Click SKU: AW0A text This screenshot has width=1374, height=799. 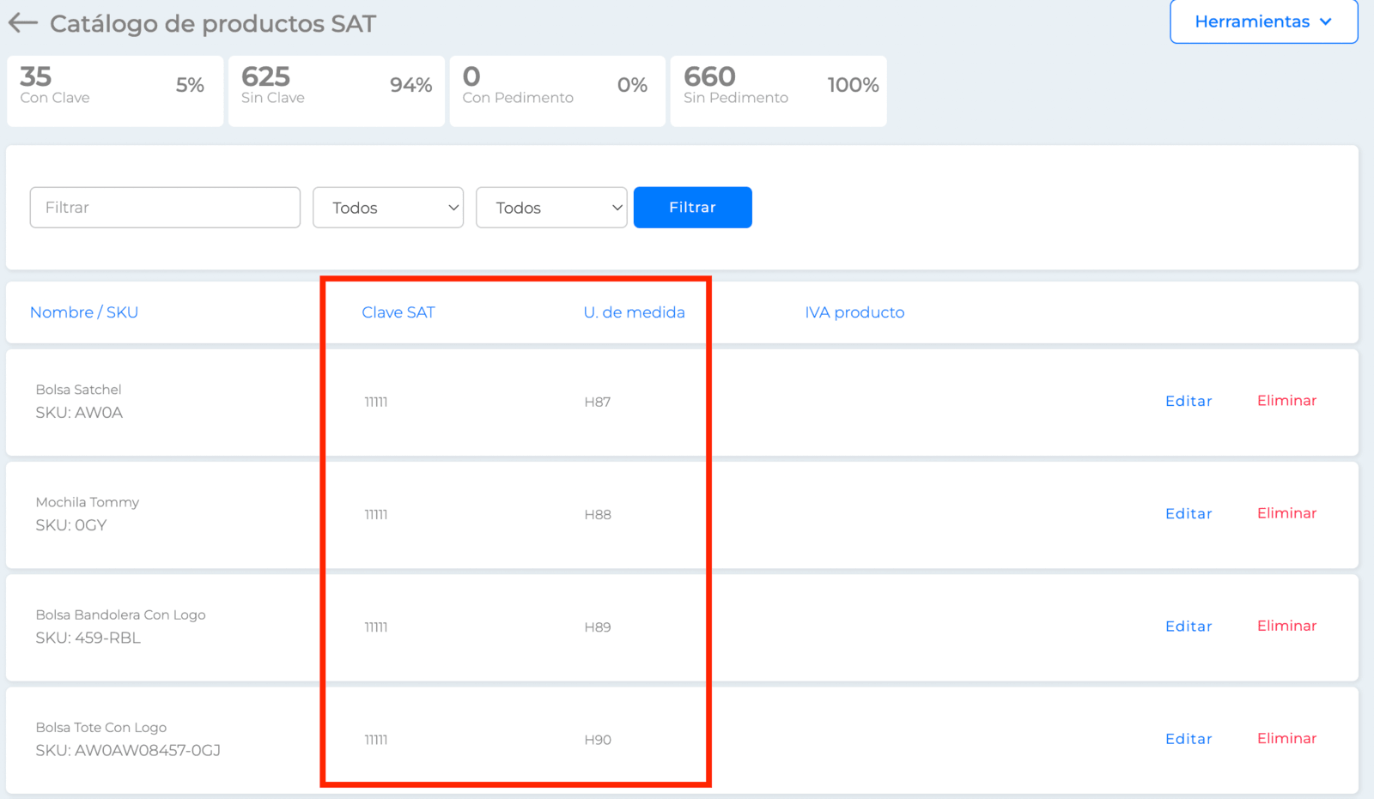tap(79, 412)
